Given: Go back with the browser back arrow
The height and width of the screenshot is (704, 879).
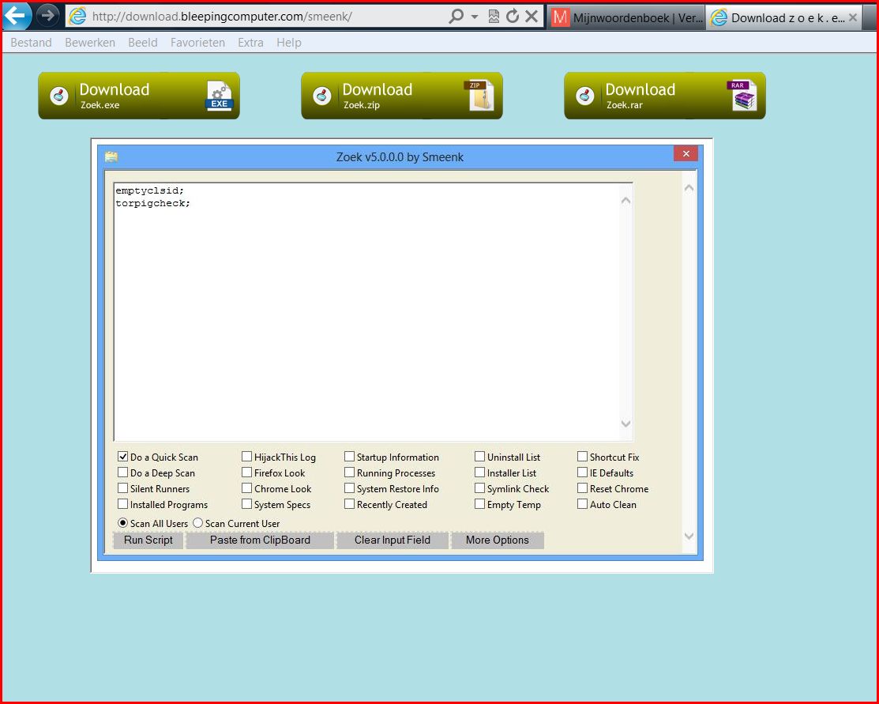Looking at the screenshot, I should coord(16,15).
